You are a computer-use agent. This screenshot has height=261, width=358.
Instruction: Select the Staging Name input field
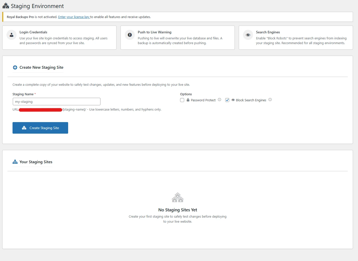click(56, 101)
